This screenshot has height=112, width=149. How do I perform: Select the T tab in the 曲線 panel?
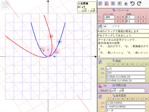tap(109, 64)
